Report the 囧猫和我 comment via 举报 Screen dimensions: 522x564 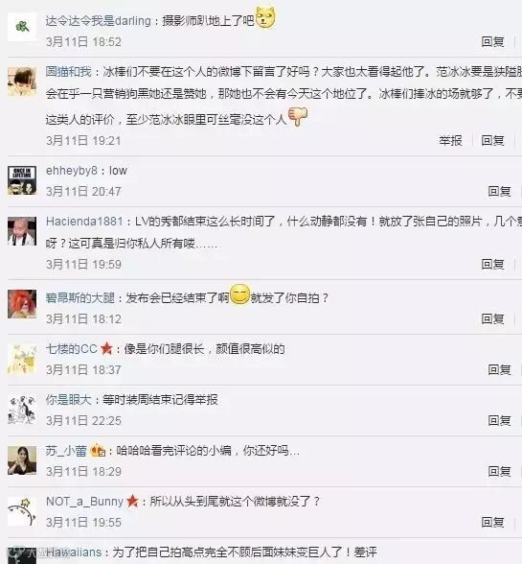point(450,140)
